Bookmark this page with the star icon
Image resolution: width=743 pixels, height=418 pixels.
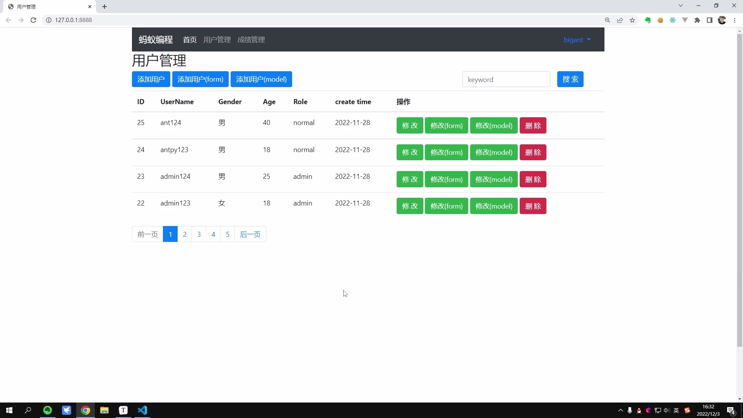coord(632,20)
